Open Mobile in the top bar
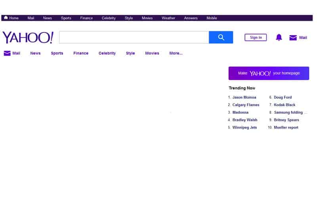 (212, 18)
